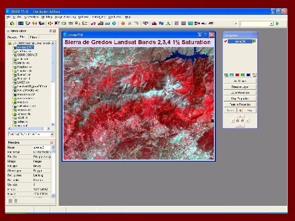Screen dimensions: 295x221
Task: Select the CONN CON VCT file
Action: pyautogui.click(x=27, y=55)
